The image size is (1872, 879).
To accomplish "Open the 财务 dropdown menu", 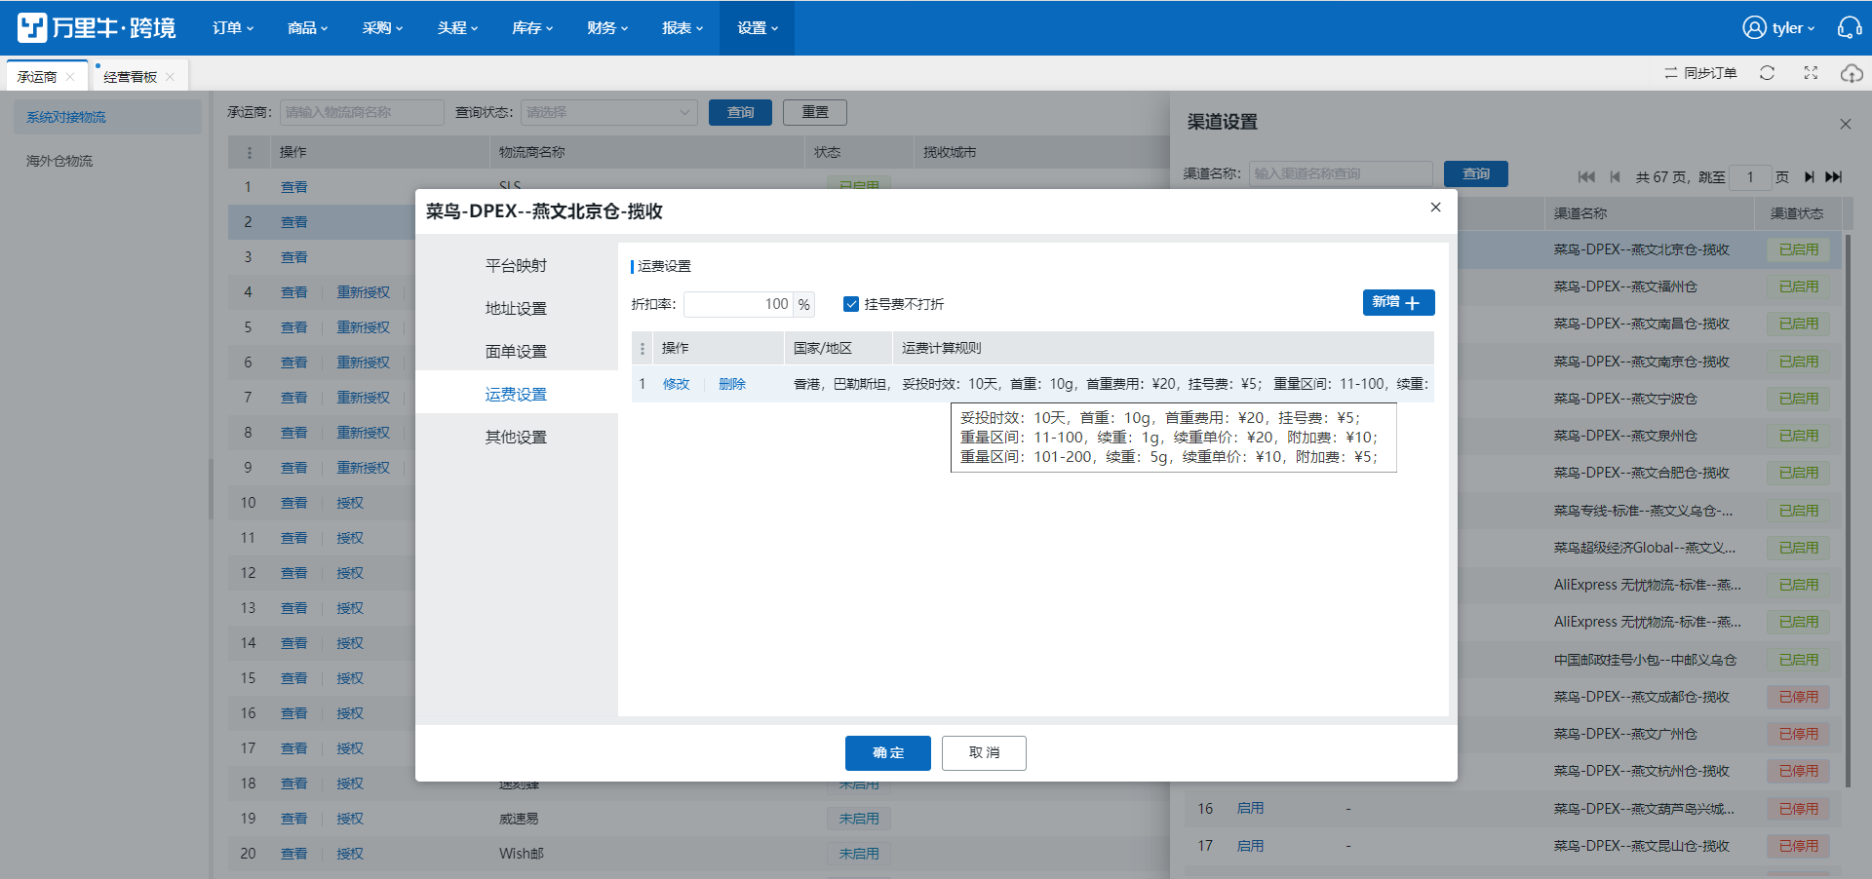I will pyautogui.click(x=607, y=28).
